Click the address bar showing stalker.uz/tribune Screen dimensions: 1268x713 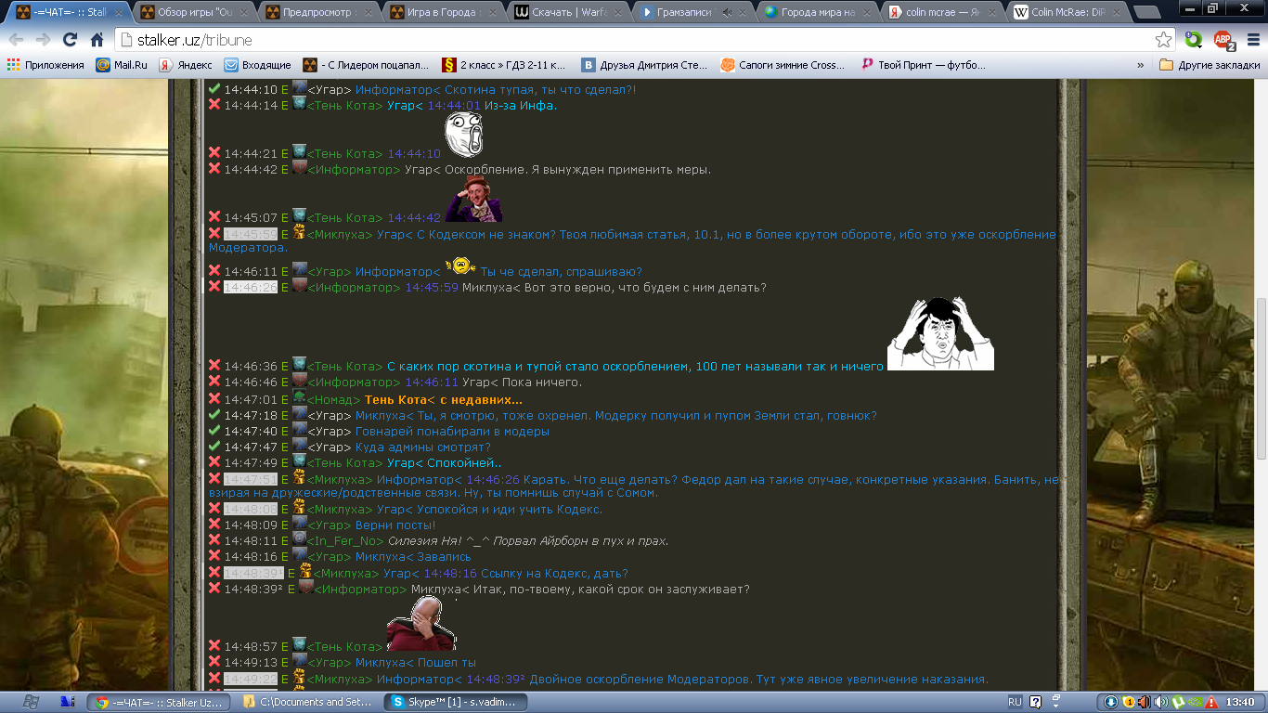coord(631,40)
